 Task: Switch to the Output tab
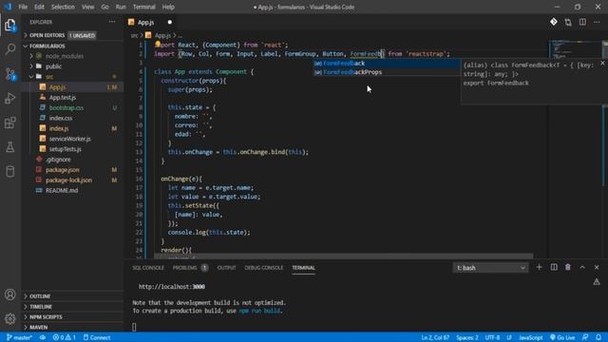coord(226,268)
